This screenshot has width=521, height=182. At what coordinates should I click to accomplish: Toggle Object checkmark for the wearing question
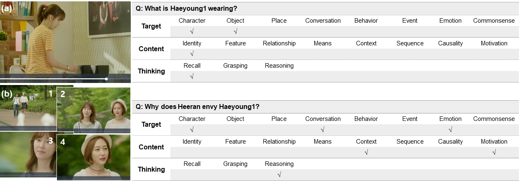tap(235, 31)
